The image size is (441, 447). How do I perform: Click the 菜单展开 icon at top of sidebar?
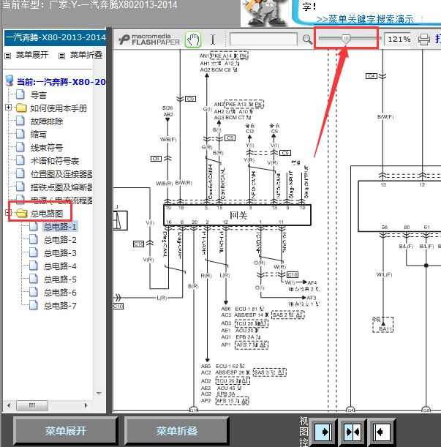pyautogui.click(x=8, y=56)
